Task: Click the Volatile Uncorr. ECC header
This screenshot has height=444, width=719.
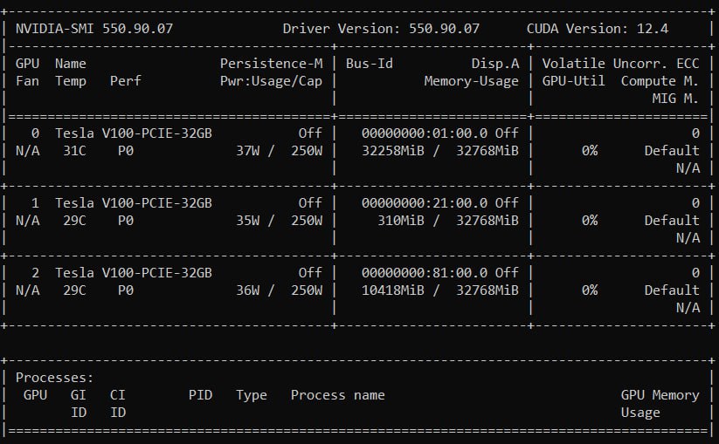Action: coord(620,64)
